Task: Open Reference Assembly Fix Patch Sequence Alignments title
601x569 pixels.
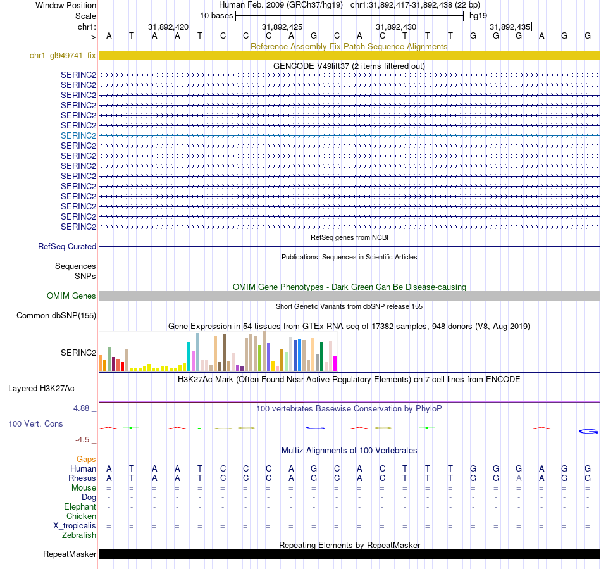Action: click(x=349, y=46)
